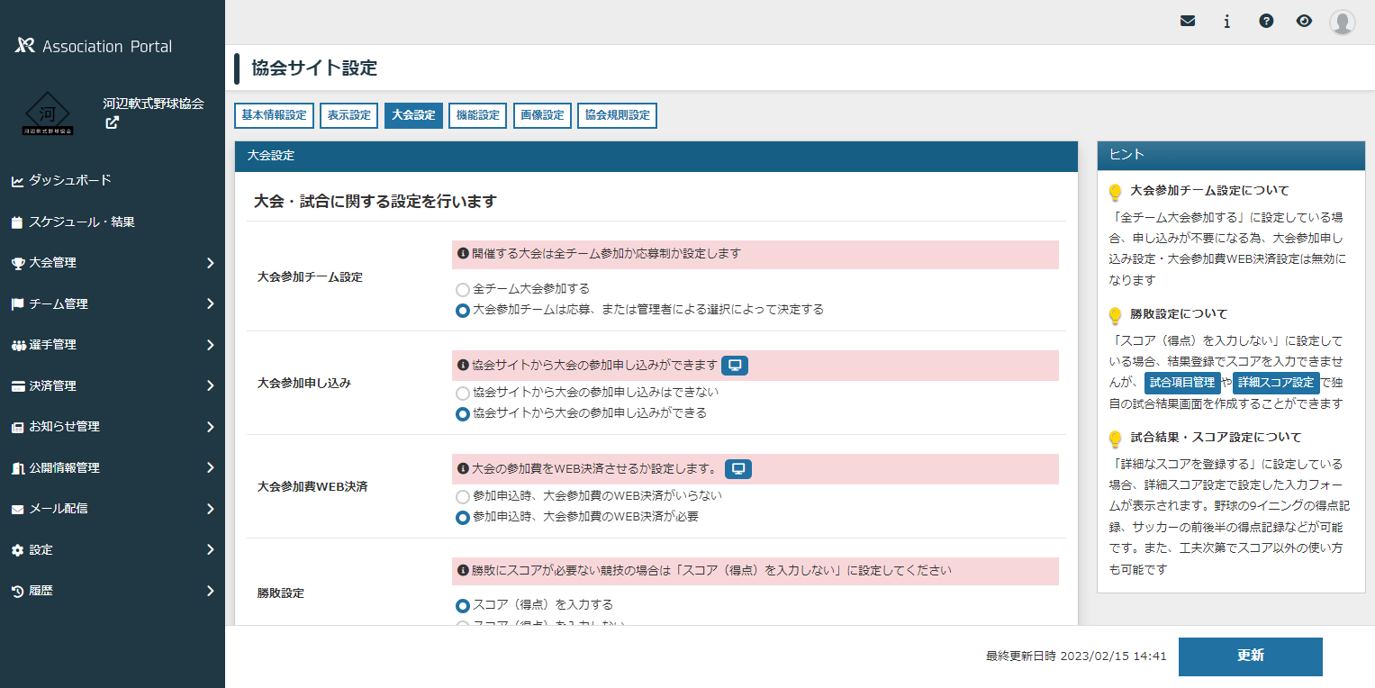
Task: Open the 基本情報設定 tab
Action: tap(275, 115)
